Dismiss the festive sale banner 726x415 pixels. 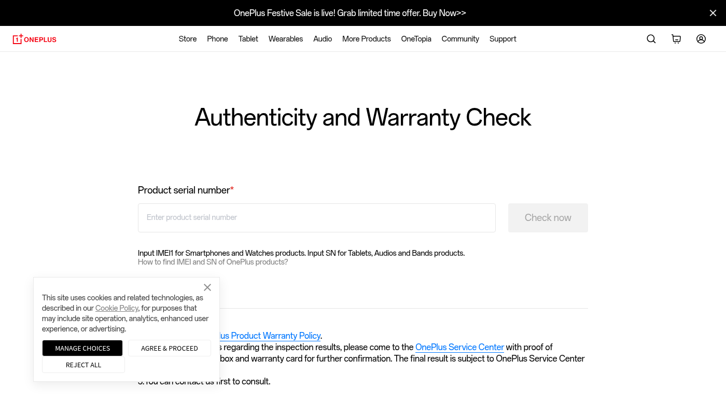point(713,13)
